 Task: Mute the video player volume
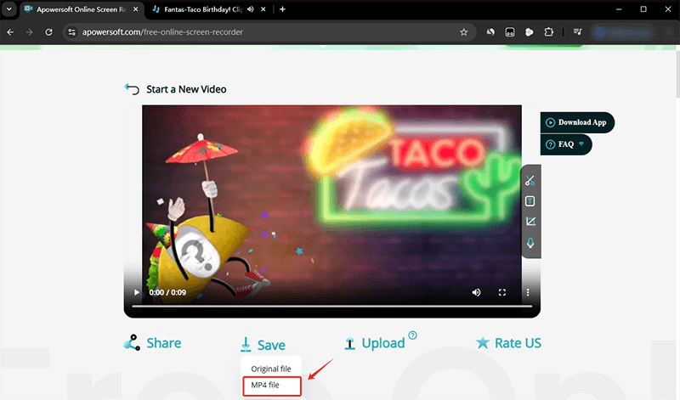point(476,292)
